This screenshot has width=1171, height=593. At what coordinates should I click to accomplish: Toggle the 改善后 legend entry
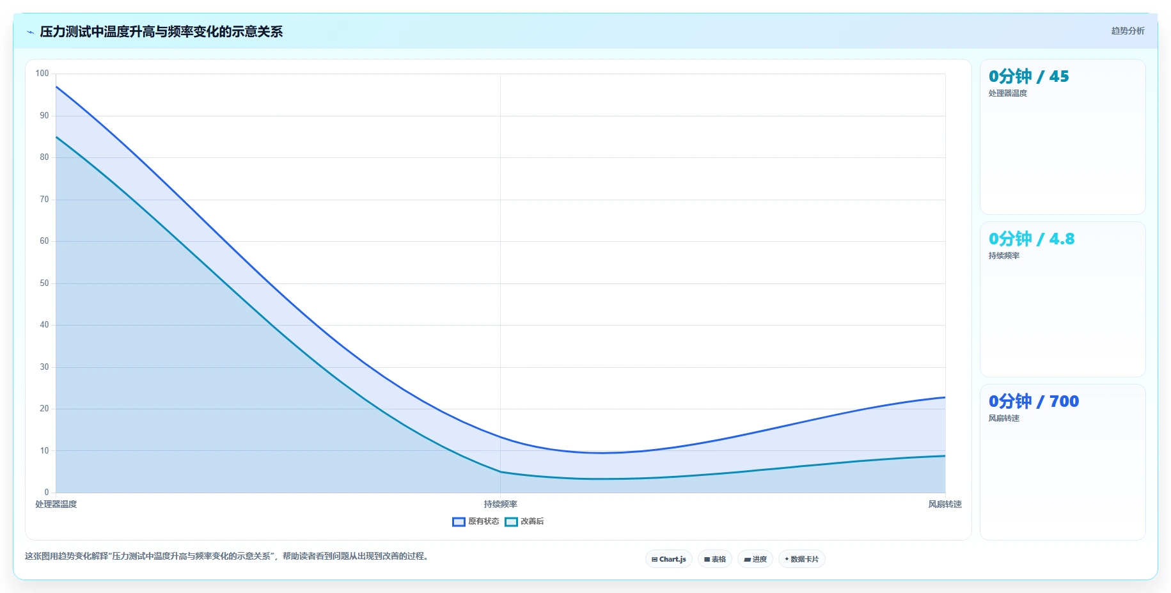[x=524, y=521]
